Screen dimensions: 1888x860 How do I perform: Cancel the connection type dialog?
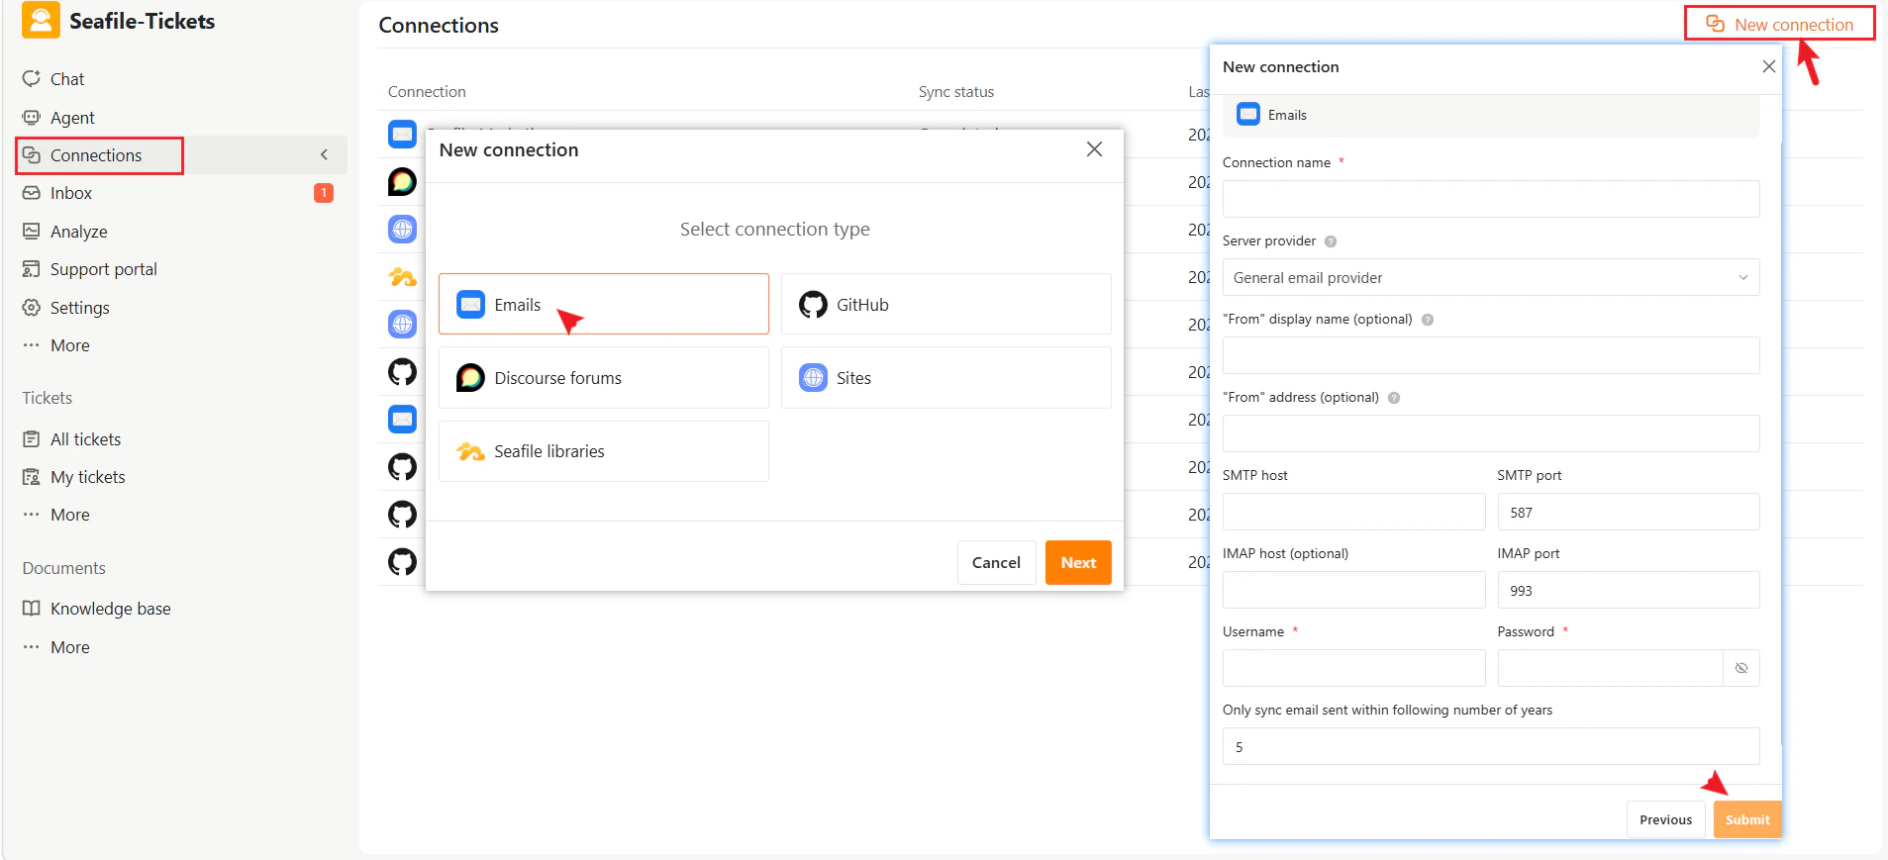pos(996,562)
